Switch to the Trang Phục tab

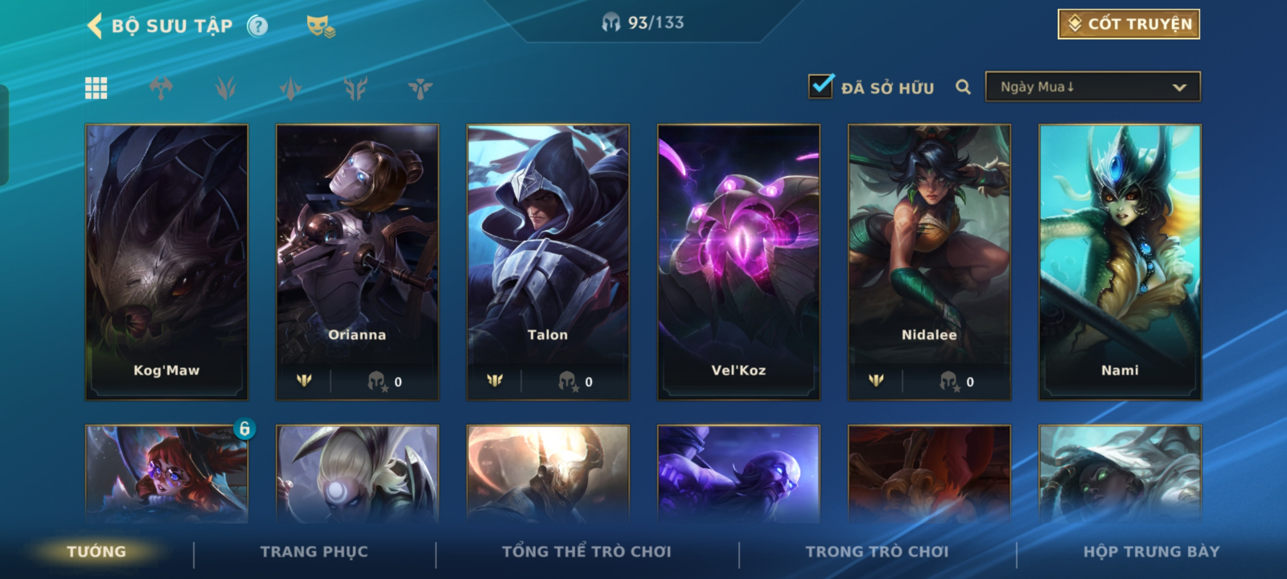[x=314, y=552]
